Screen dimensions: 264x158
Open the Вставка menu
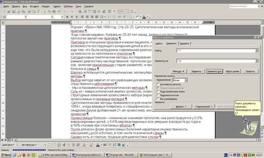(x=34, y=7)
